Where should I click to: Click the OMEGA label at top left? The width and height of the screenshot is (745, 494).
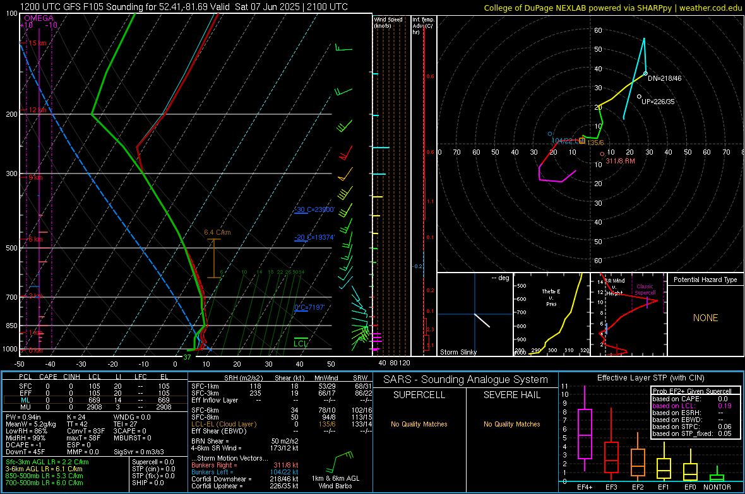tap(39, 18)
